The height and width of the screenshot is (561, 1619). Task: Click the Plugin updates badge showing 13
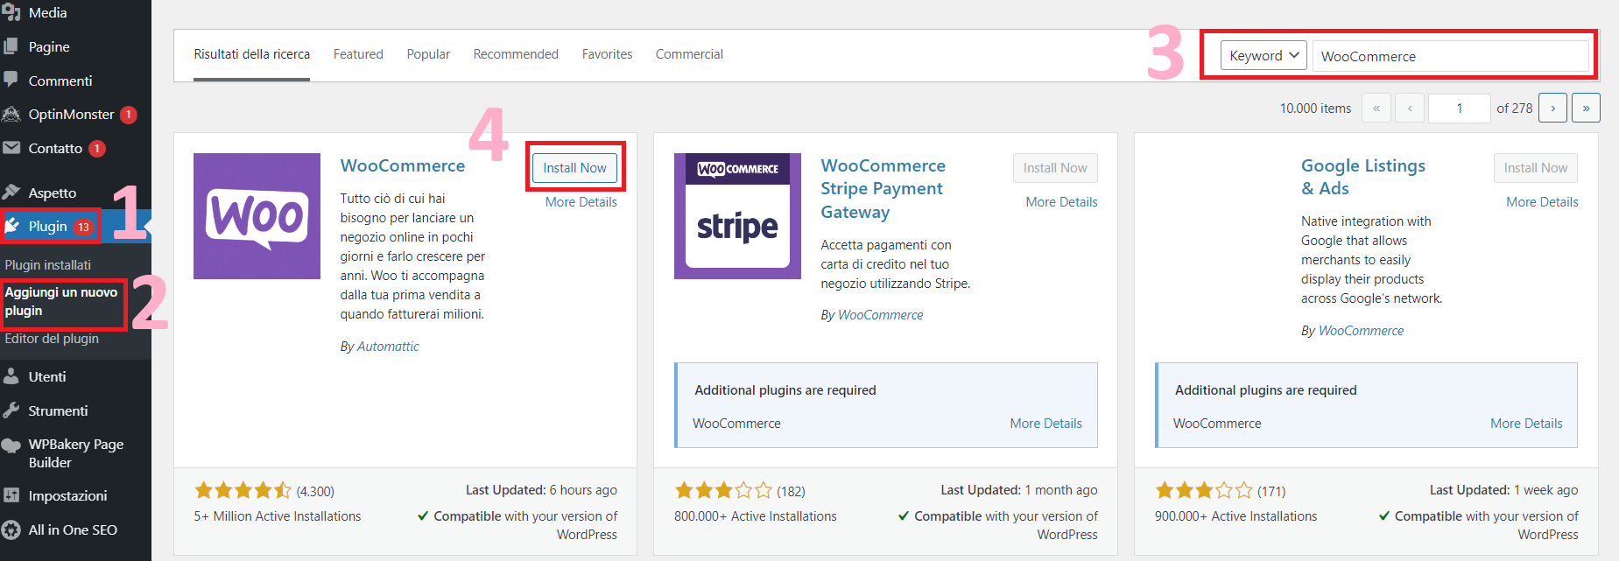point(83,227)
